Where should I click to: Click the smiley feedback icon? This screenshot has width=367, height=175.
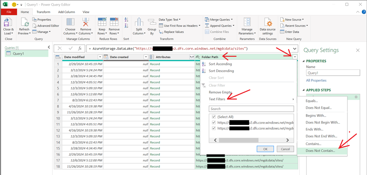click(x=14, y=4)
